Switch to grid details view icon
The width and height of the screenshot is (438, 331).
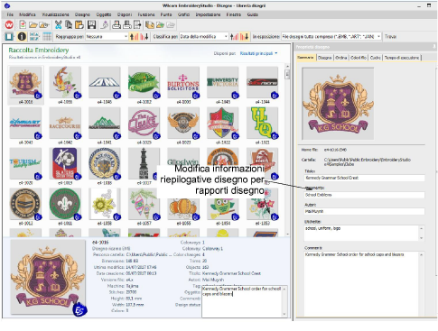pos(47,36)
